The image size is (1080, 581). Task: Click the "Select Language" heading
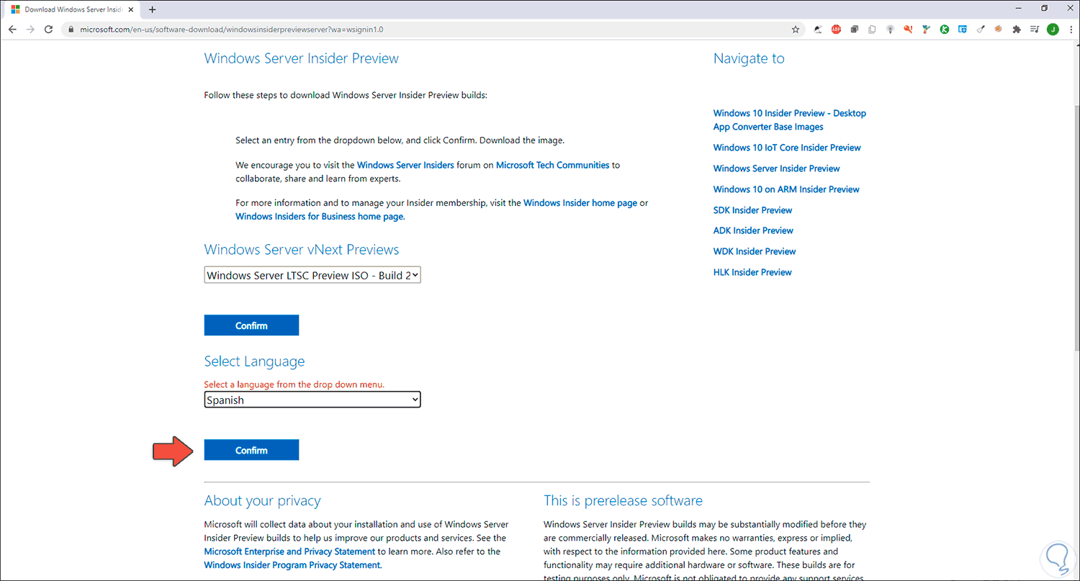(254, 361)
